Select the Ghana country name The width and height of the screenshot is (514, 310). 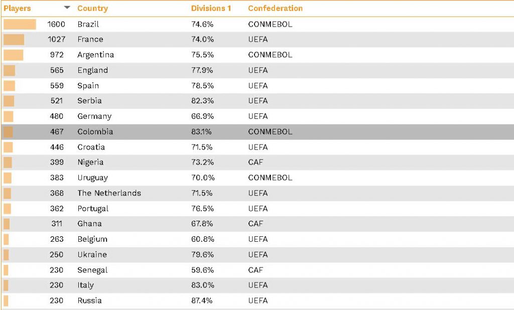tap(89, 224)
